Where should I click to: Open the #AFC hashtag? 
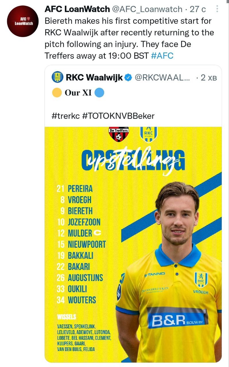coord(162,55)
